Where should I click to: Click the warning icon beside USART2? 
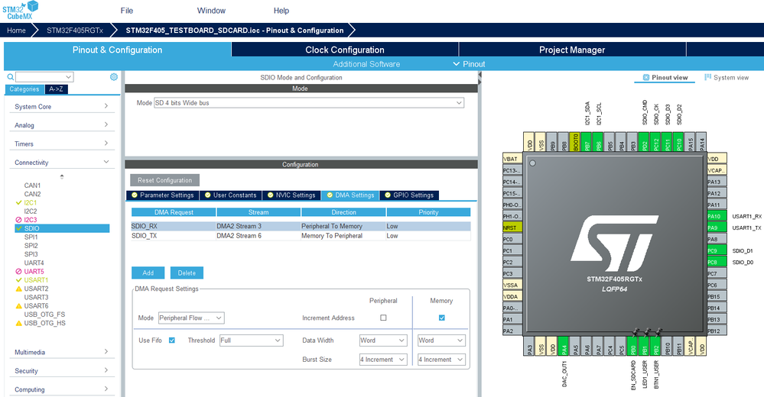(18, 289)
